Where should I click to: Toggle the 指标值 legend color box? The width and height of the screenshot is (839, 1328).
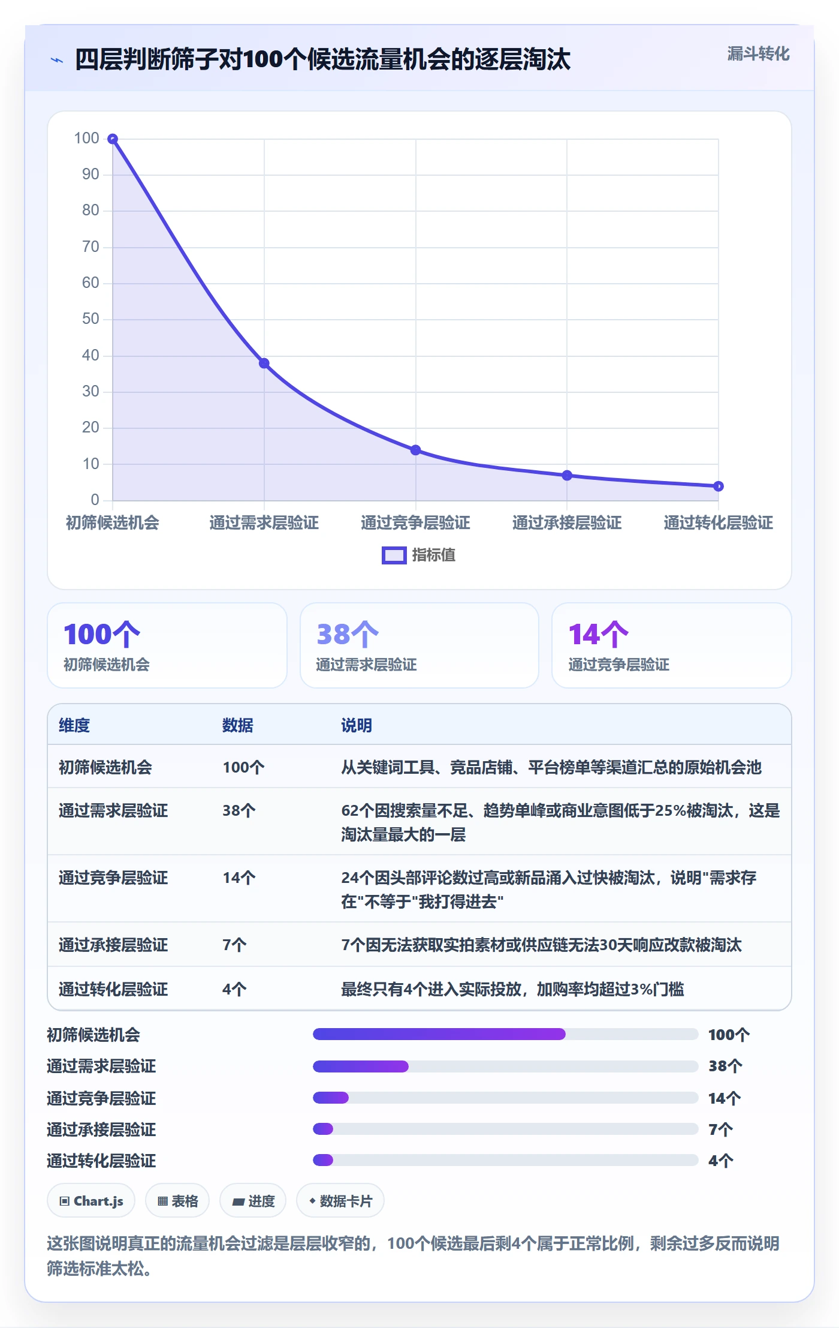tap(394, 555)
